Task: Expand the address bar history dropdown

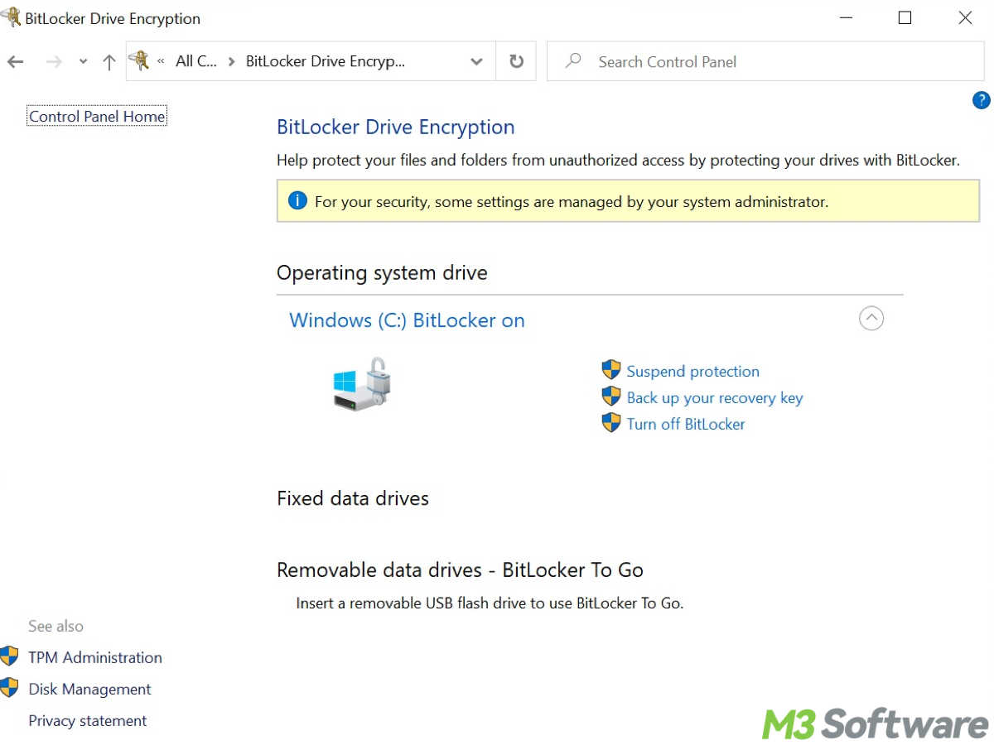Action: (476, 61)
